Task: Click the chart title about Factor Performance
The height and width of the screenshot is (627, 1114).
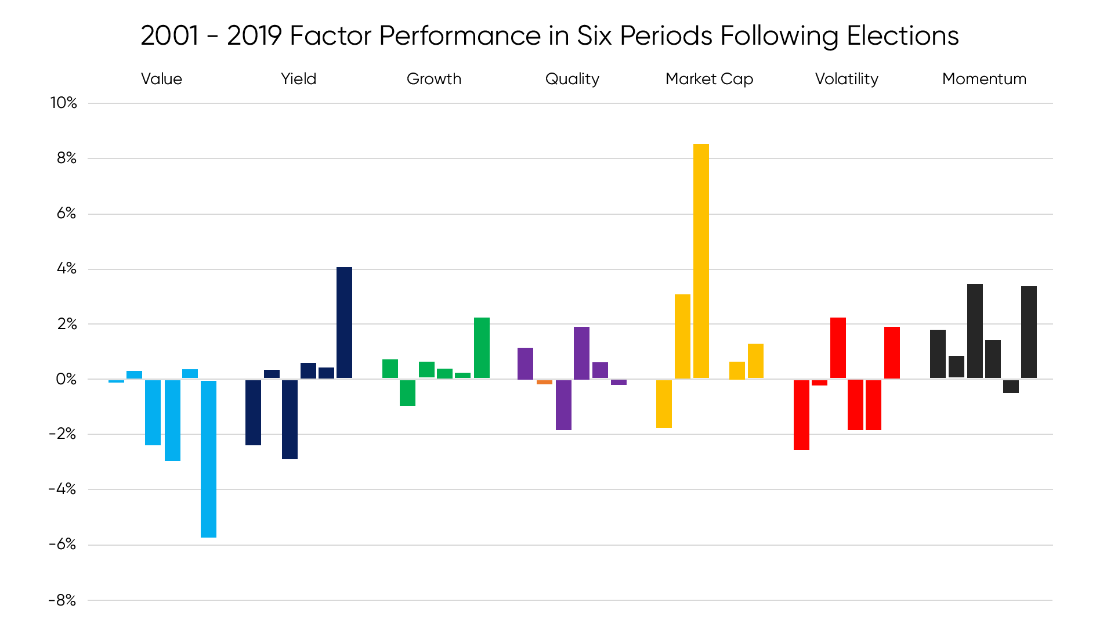Action: click(x=549, y=36)
